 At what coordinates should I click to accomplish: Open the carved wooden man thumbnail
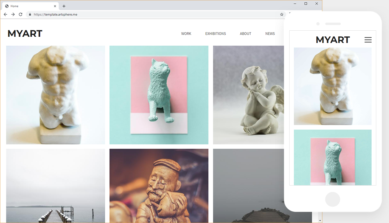point(159,186)
